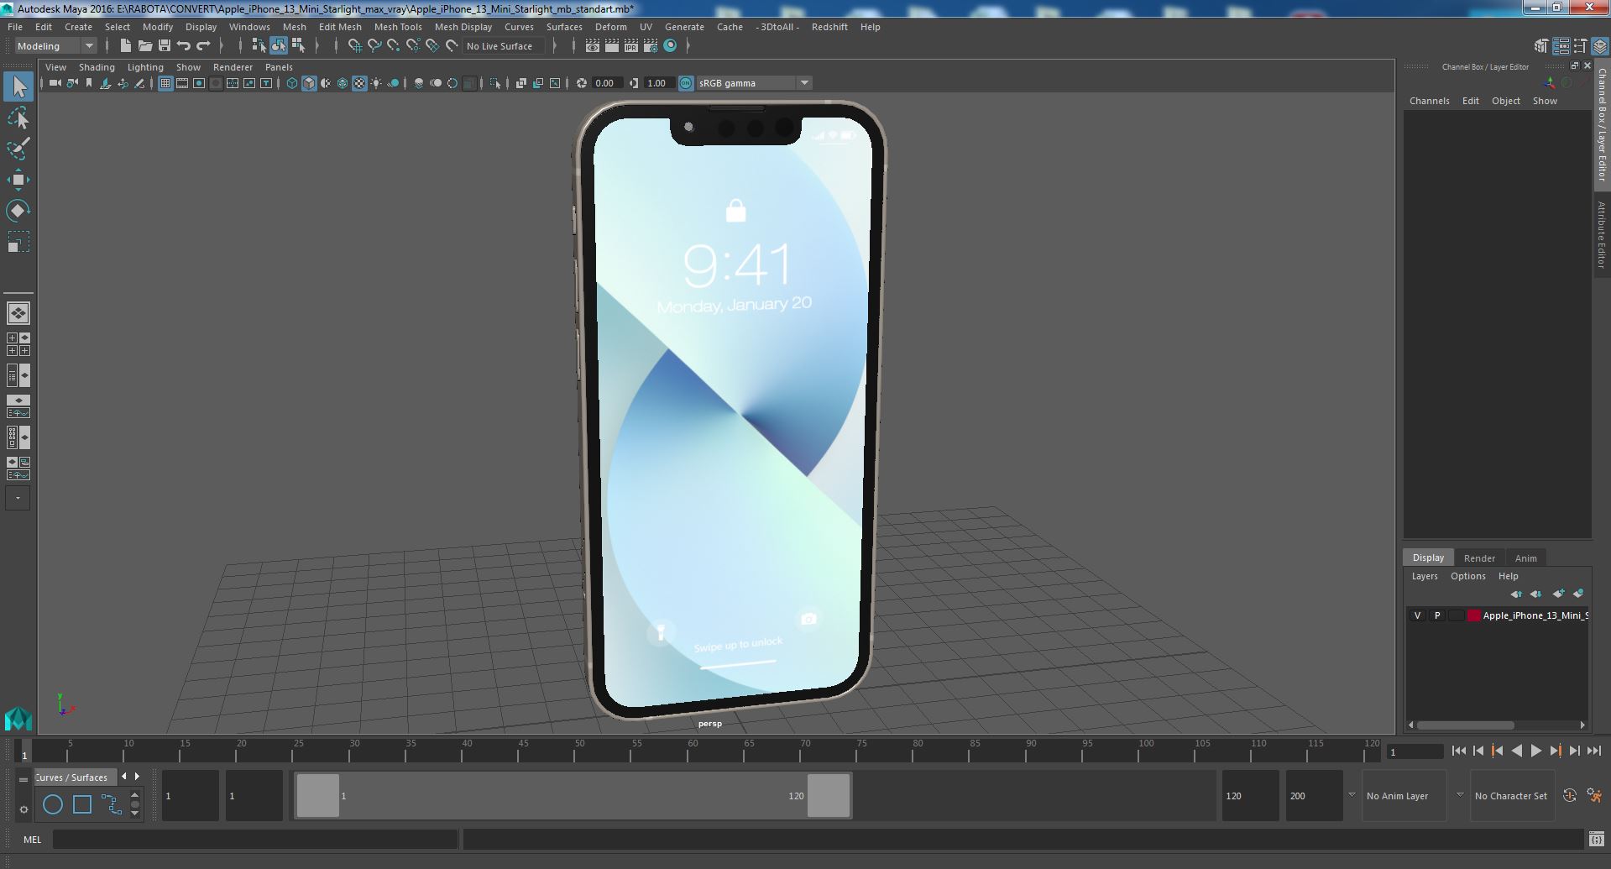Click the NURBS circle shelf icon
The image size is (1611, 869).
pos(52,804)
